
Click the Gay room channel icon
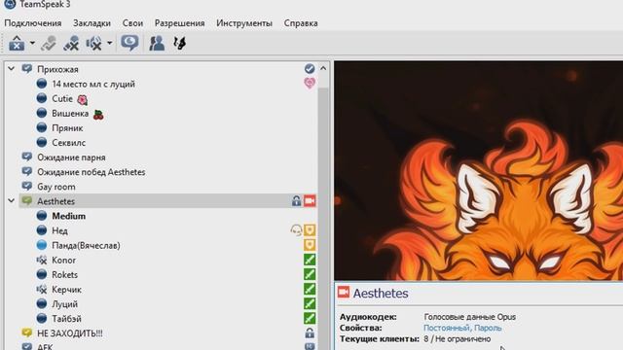click(27, 186)
